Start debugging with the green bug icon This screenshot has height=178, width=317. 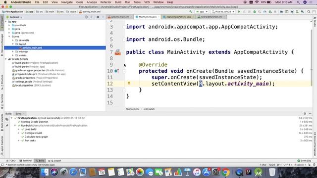click(x=255, y=12)
